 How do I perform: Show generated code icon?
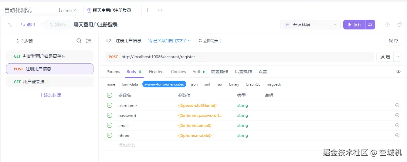(399, 72)
